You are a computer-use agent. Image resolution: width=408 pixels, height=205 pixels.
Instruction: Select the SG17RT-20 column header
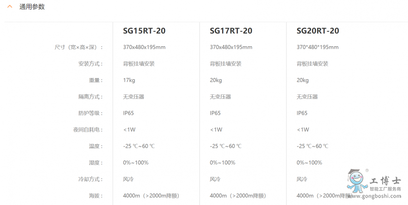click(x=231, y=31)
